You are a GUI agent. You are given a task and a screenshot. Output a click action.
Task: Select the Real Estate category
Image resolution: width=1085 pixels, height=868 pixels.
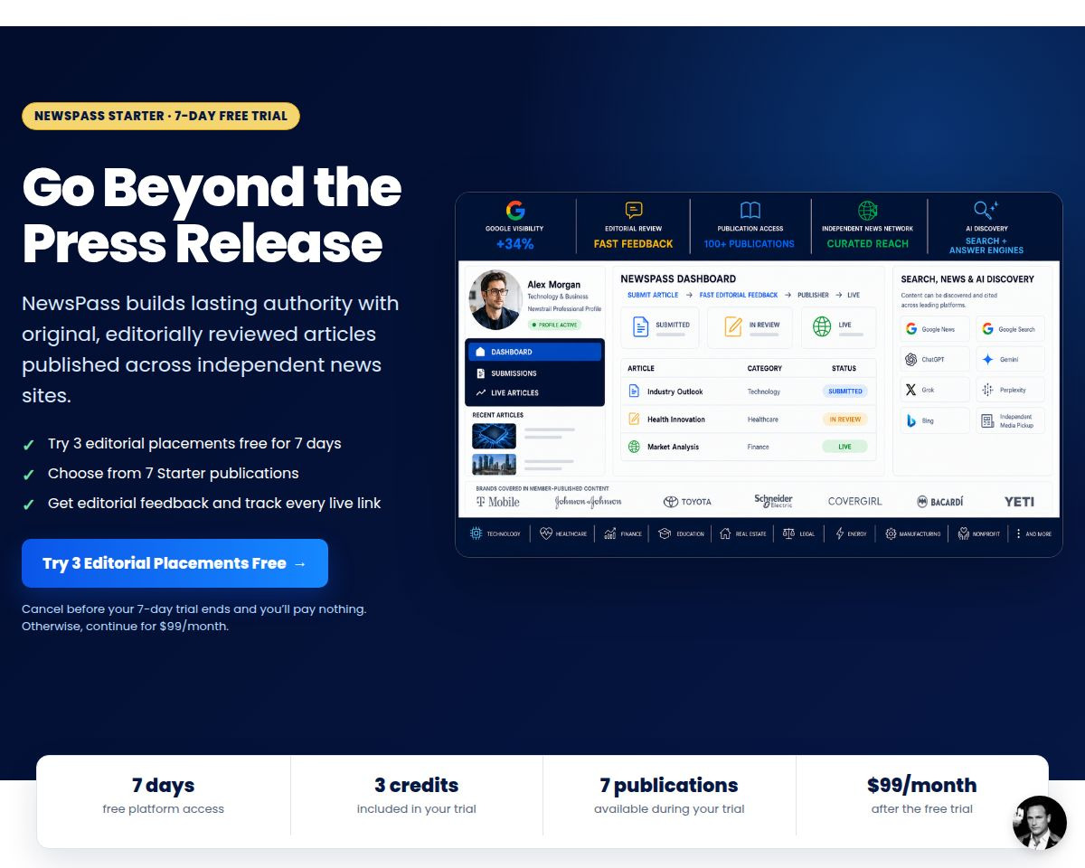(x=743, y=534)
